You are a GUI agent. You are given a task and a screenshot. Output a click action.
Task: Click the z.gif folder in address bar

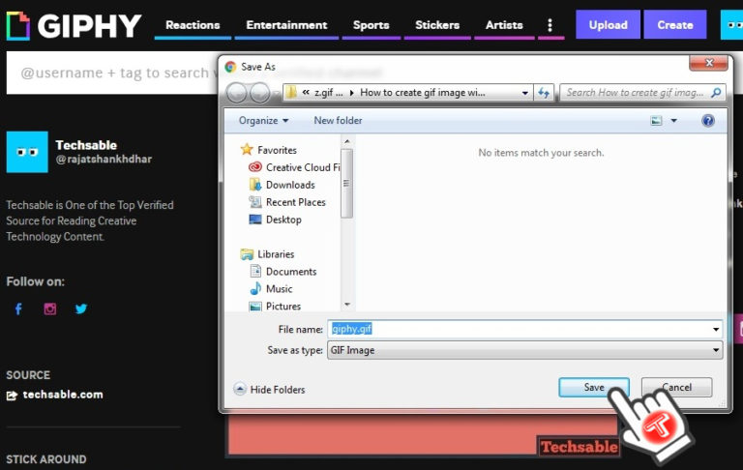[x=328, y=93]
